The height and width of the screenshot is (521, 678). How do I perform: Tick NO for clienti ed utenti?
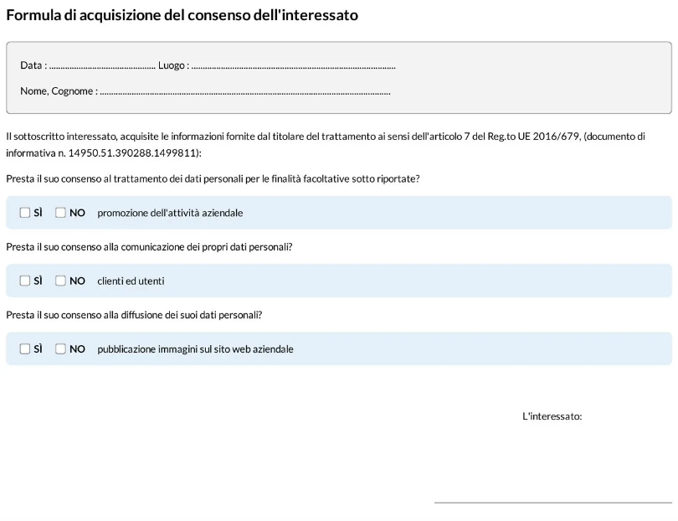coord(60,281)
